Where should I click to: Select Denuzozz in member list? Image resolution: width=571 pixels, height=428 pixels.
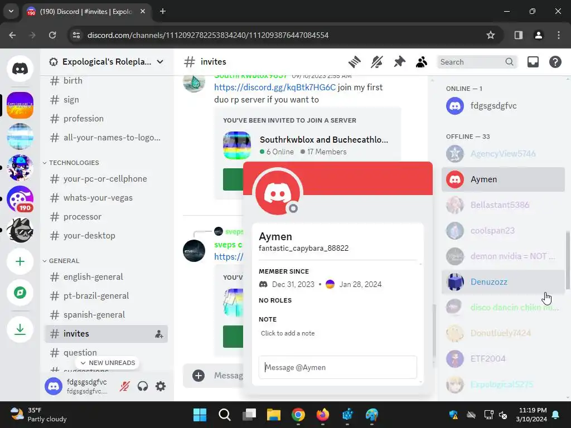click(x=503, y=281)
